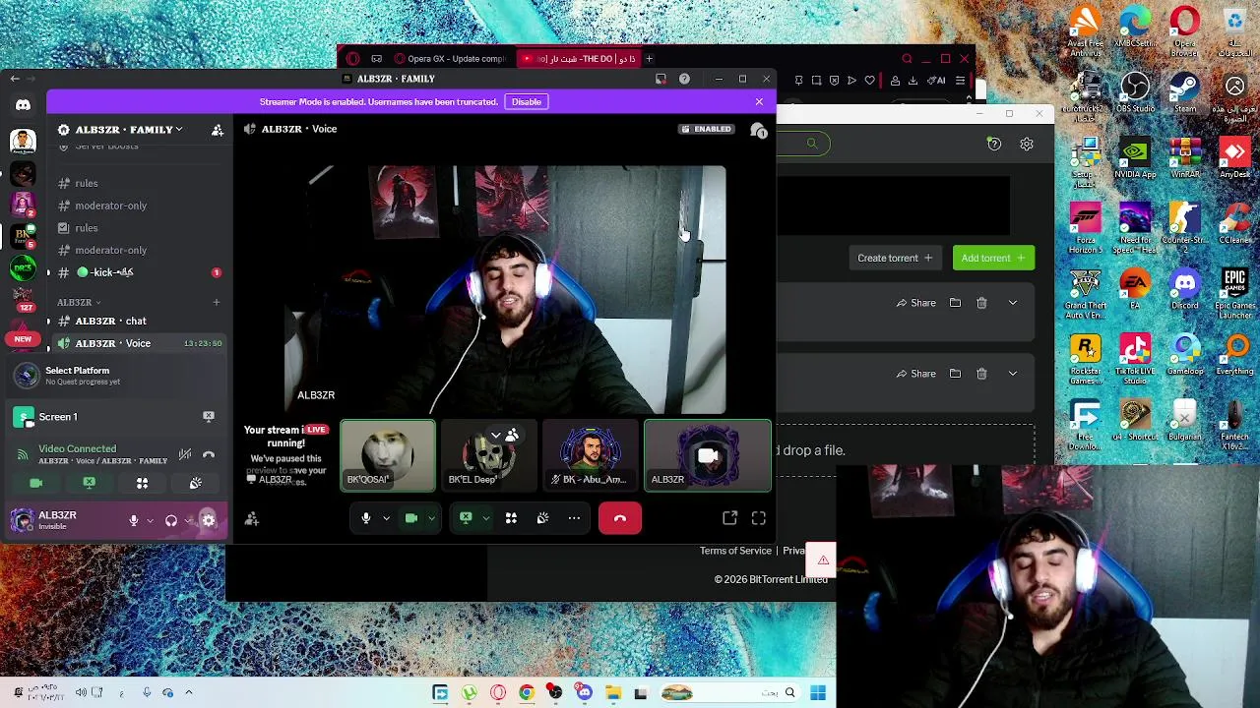Expand second torrent row details chevron
Viewport: 1260px width, 708px height.
(x=1013, y=374)
